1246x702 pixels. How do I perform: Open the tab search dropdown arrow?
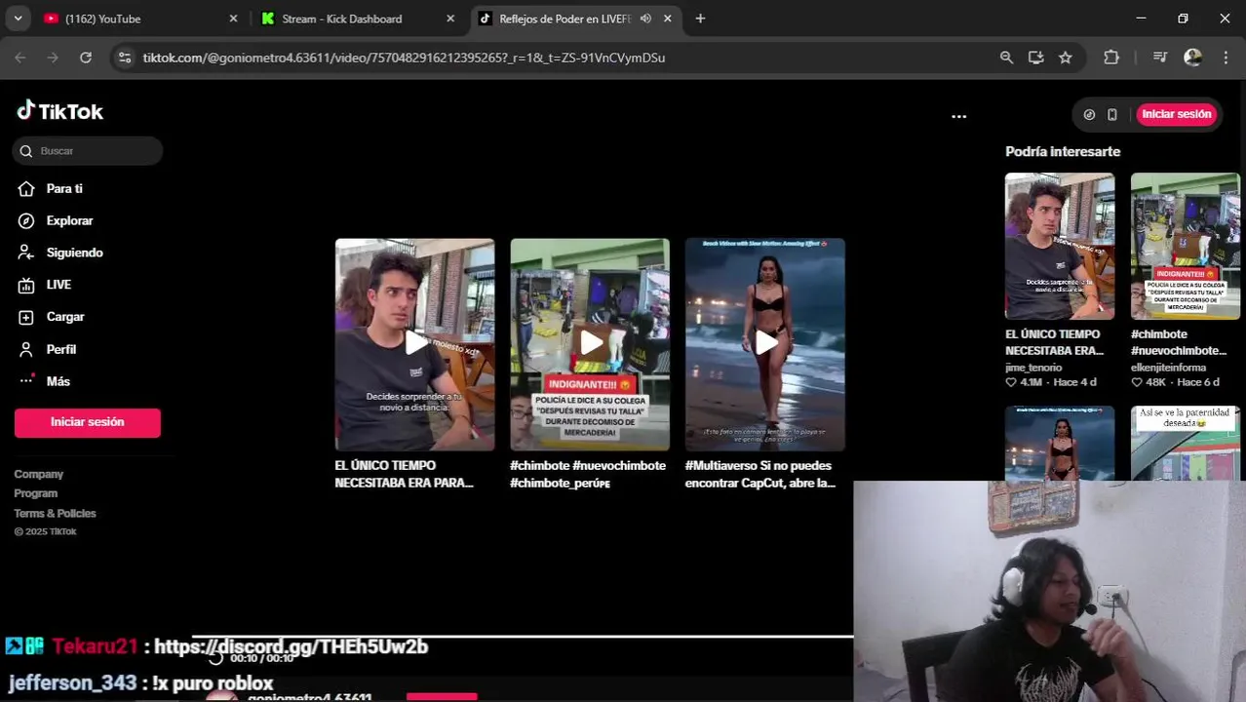pyautogui.click(x=18, y=19)
